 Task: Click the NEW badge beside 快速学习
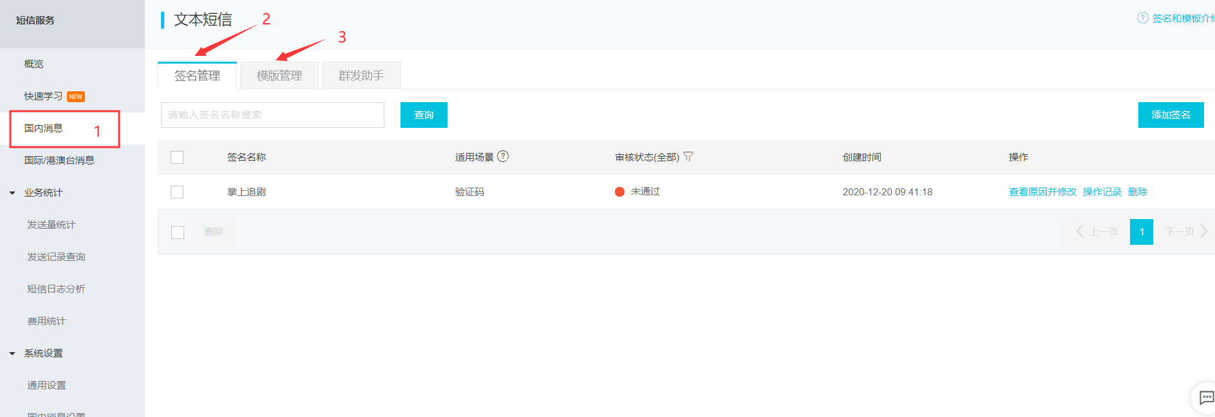click(x=76, y=96)
